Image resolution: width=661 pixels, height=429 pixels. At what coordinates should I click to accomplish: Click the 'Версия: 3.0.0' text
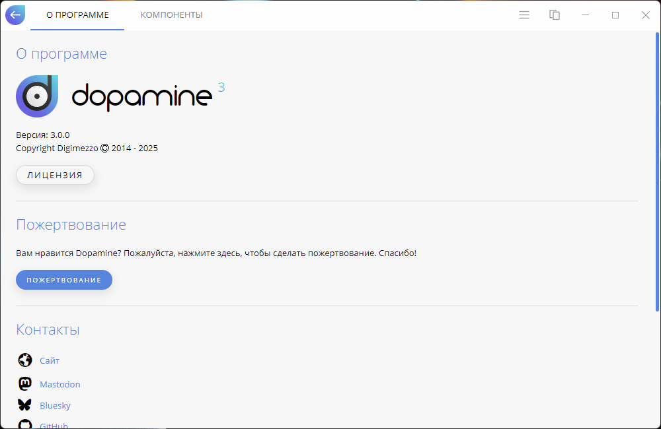point(43,135)
